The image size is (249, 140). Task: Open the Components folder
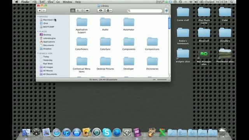click(x=129, y=42)
